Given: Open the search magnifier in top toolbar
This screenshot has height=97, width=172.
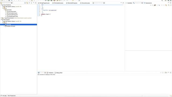Looking at the screenshot, I should tap(162, 1).
